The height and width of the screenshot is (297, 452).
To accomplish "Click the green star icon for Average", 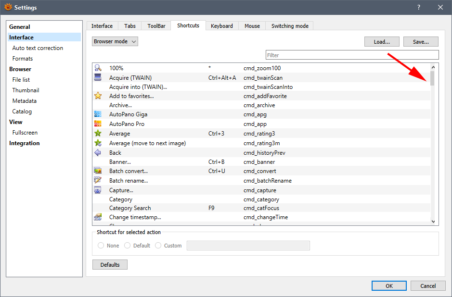I will pos(98,134).
